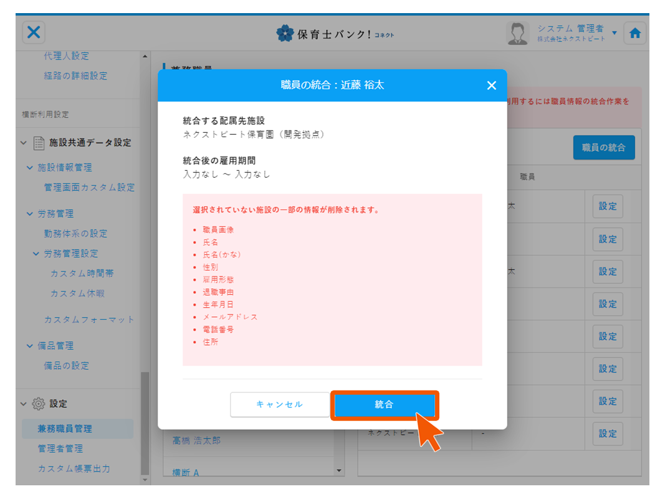
Task: Close the staff merge dialog with X
Action: pos(491,85)
